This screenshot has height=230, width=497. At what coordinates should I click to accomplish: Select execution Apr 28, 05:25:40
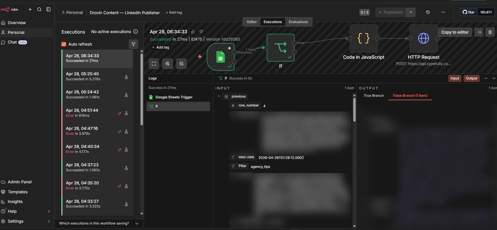click(x=97, y=77)
